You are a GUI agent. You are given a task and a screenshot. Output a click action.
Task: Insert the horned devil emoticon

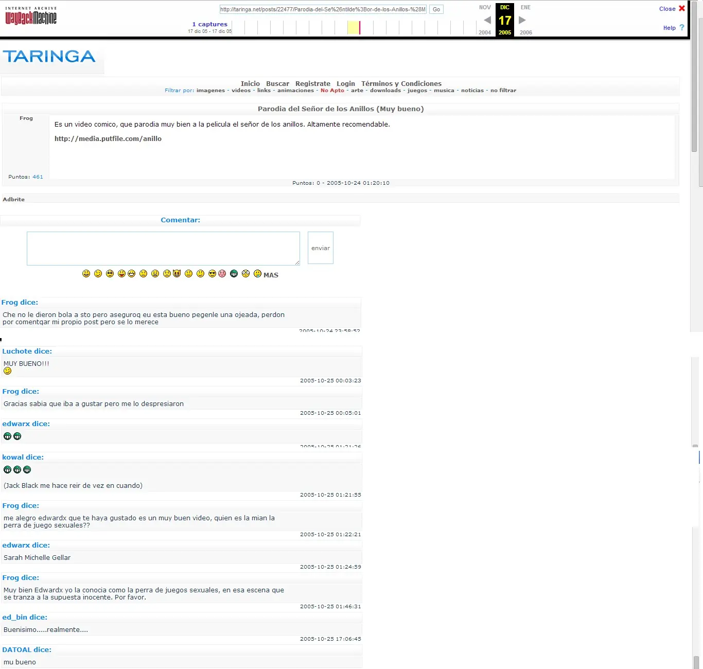point(177,274)
